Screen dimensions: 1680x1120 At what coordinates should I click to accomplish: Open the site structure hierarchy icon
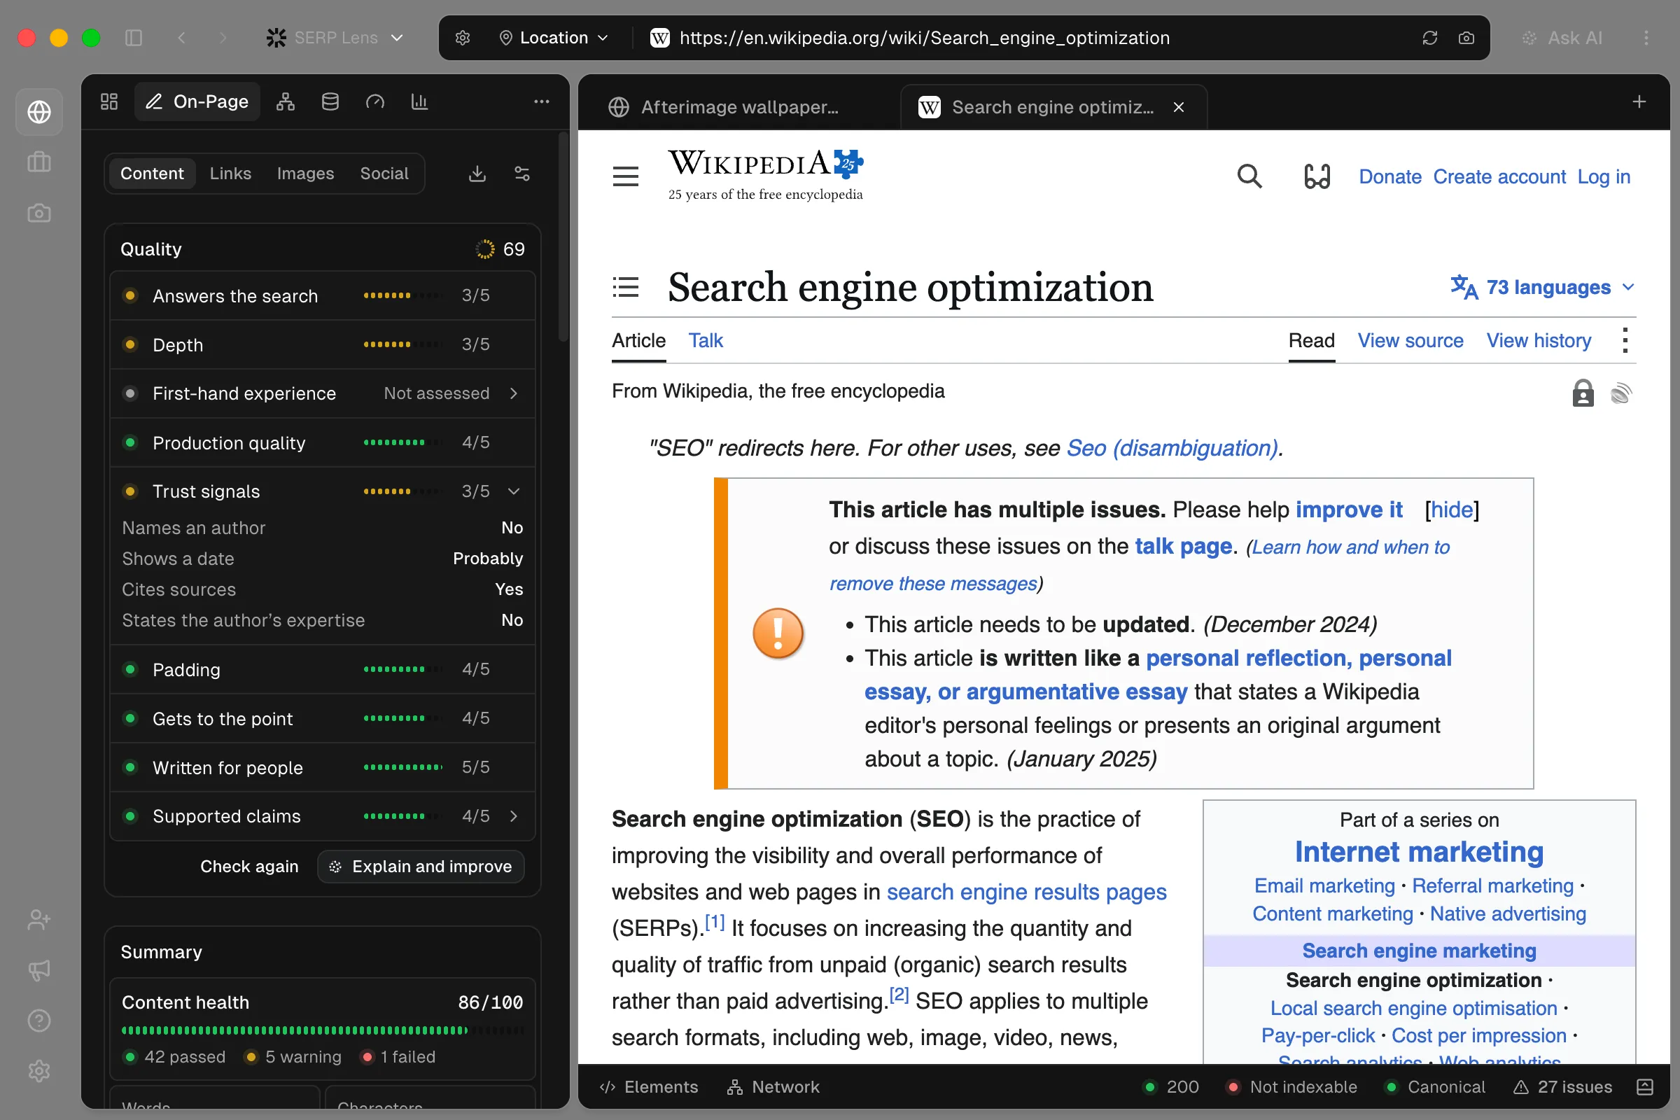(286, 101)
